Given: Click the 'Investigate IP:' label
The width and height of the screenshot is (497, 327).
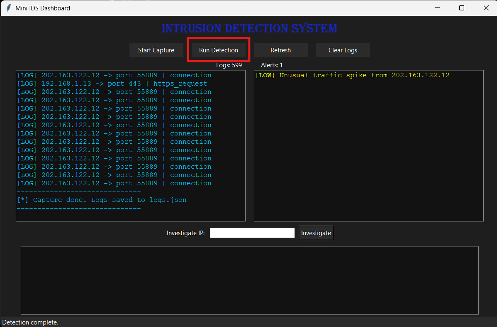Looking at the screenshot, I should coord(186,233).
